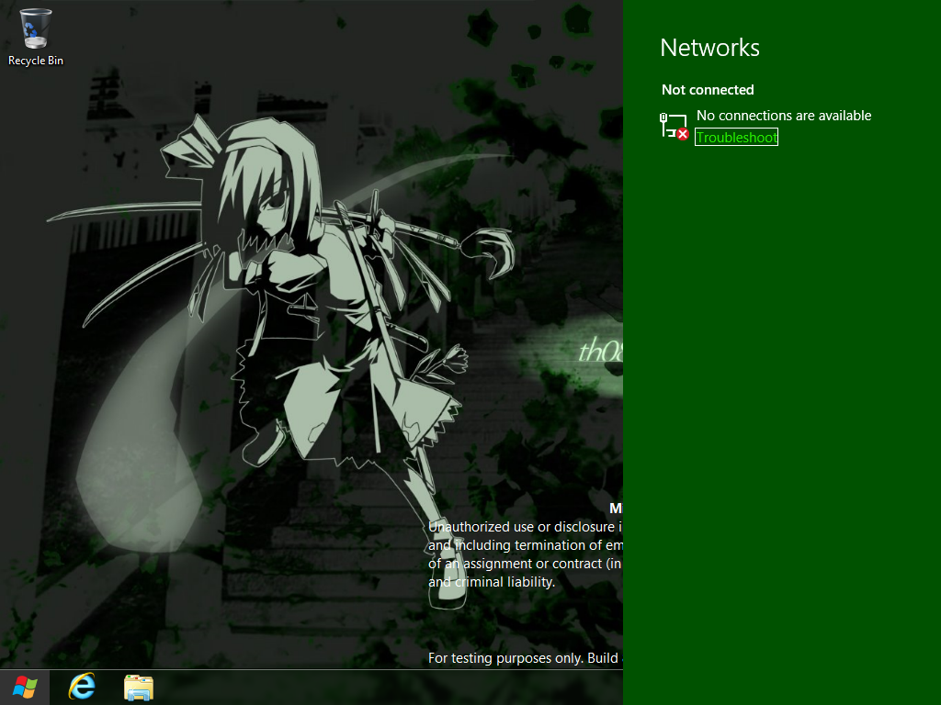
Task: Click the 'Not connected' heading
Action: click(x=708, y=90)
